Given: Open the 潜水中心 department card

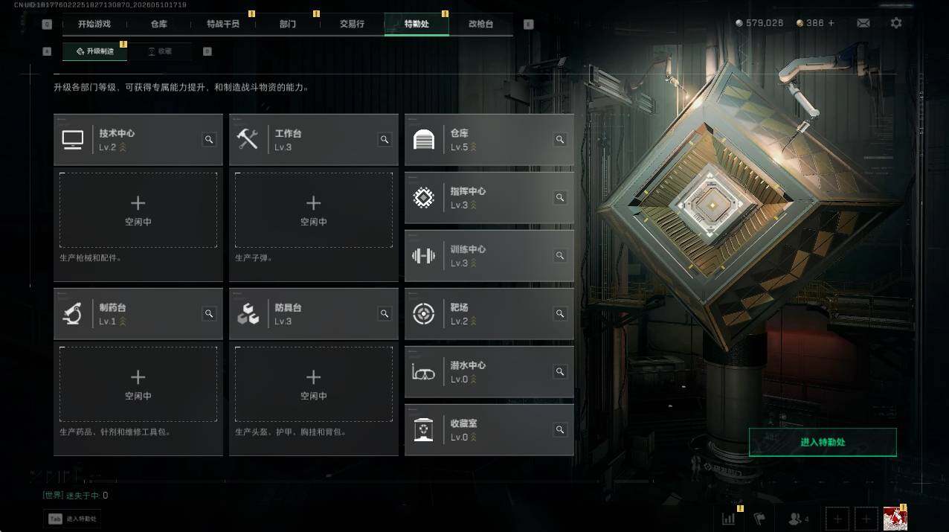Looking at the screenshot, I should click(x=489, y=371).
